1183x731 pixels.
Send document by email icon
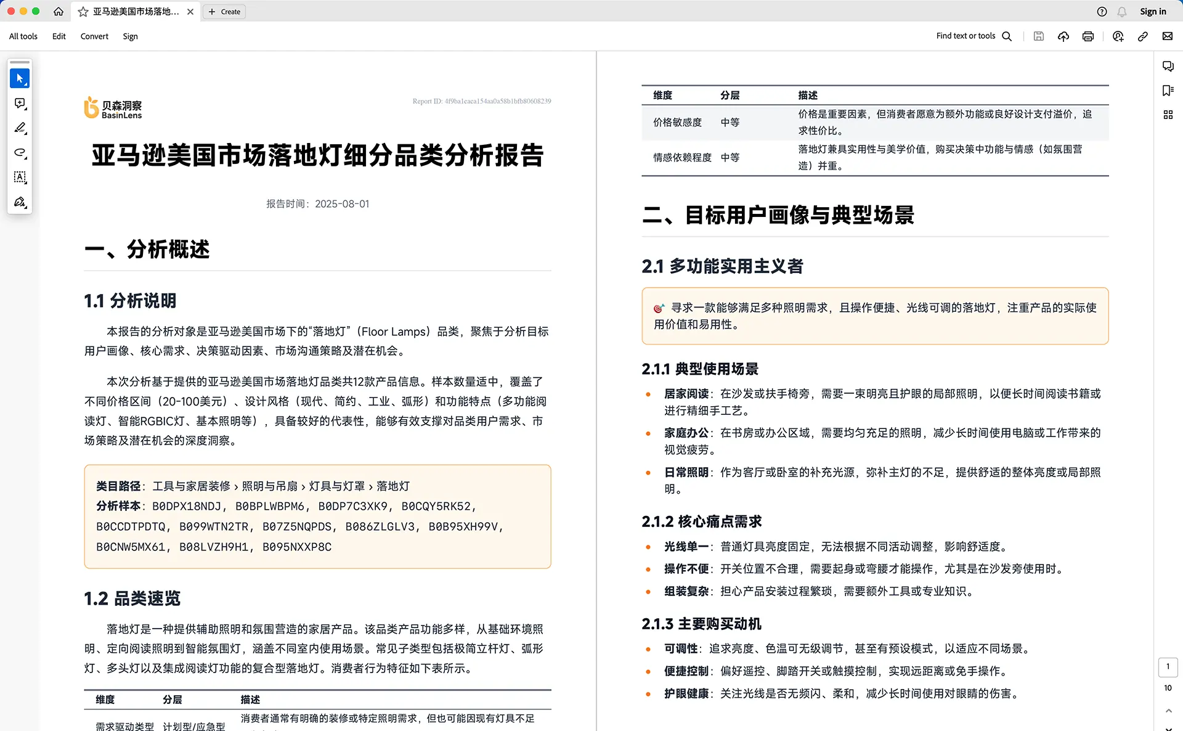1168,36
